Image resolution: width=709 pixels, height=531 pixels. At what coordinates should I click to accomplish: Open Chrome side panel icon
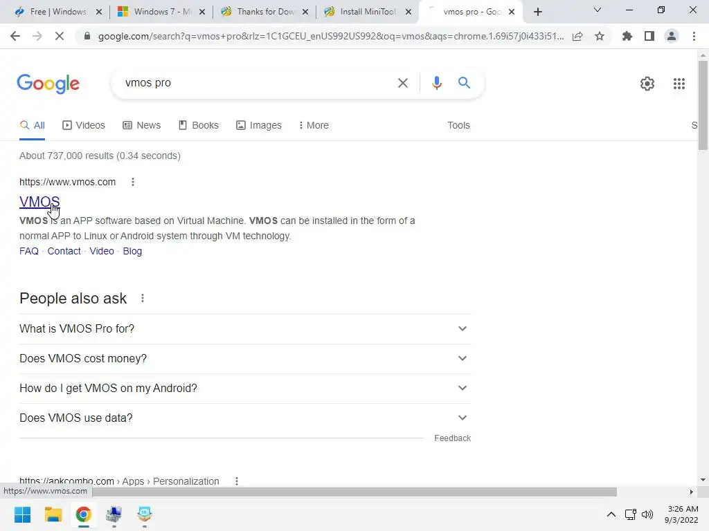(649, 36)
